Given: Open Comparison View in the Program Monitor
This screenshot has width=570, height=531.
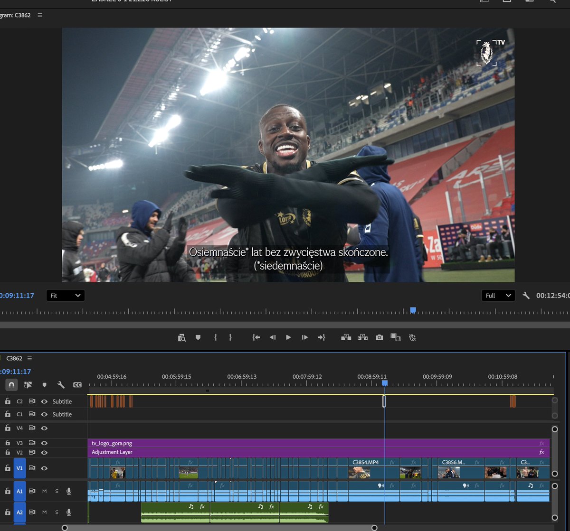Looking at the screenshot, I should [x=396, y=337].
